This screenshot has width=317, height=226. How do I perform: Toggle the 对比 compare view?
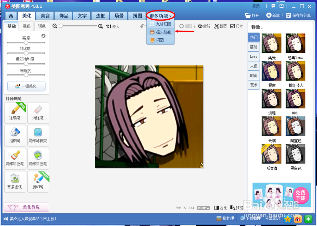[x=221, y=208]
